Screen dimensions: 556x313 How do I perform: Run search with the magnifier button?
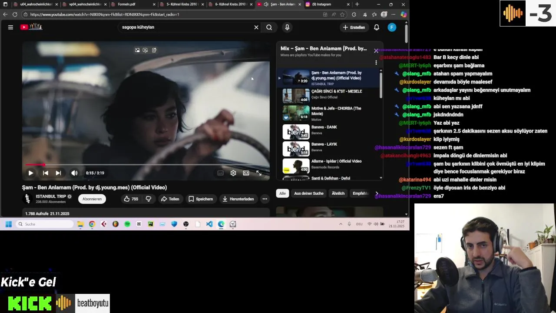(x=269, y=27)
